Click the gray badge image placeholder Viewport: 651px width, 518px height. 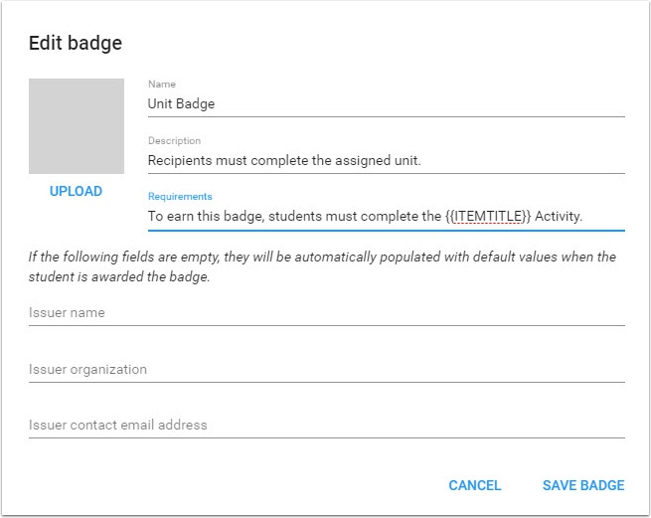click(x=77, y=126)
